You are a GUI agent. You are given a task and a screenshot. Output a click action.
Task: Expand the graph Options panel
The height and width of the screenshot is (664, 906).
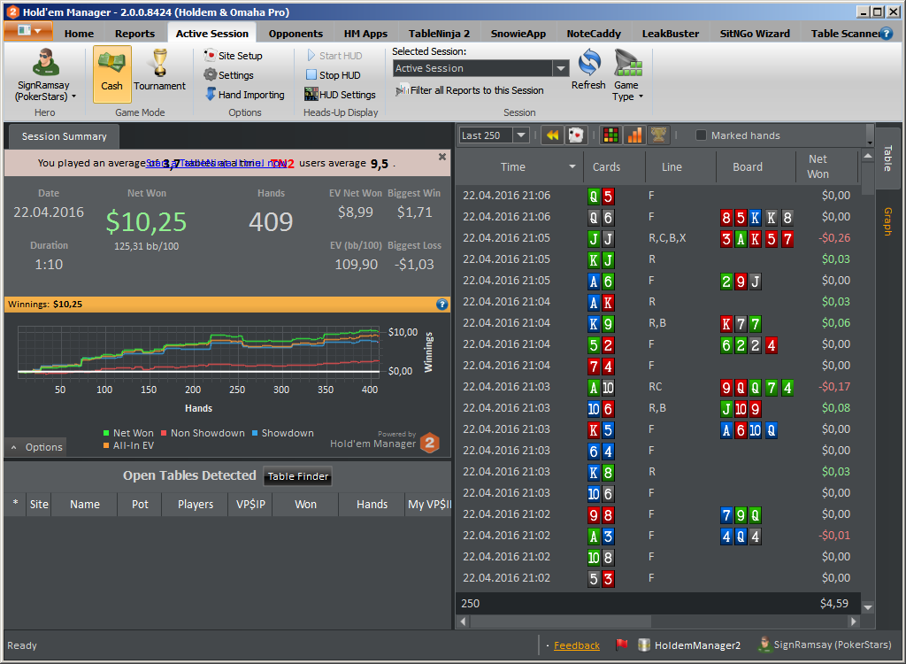click(x=36, y=447)
